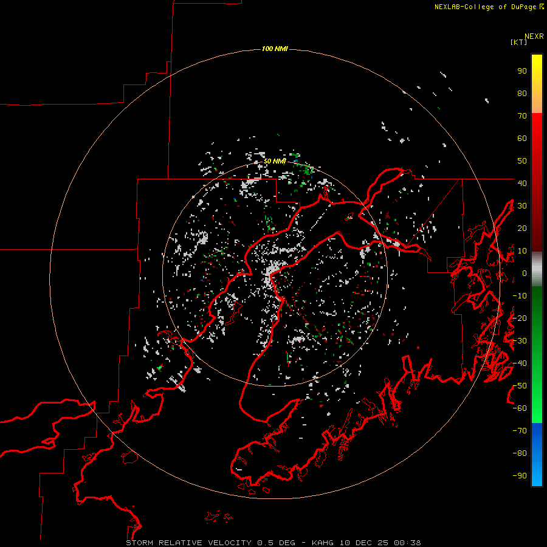This screenshot has width=547, height=547.
Task: Click the 20 value on velocity scale
Action: (522, 228)
